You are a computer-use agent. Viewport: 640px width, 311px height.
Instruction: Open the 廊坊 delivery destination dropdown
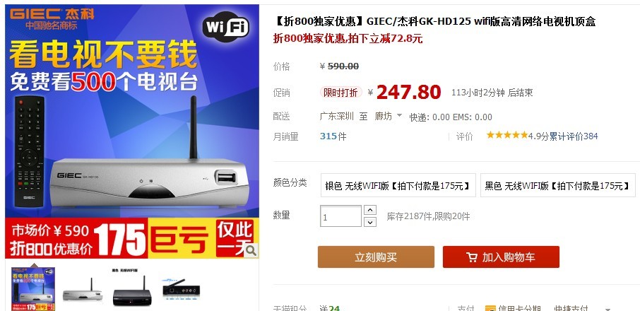(388, 117)
